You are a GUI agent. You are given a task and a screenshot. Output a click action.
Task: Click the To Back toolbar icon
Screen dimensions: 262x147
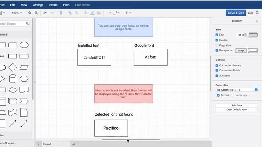77,13
